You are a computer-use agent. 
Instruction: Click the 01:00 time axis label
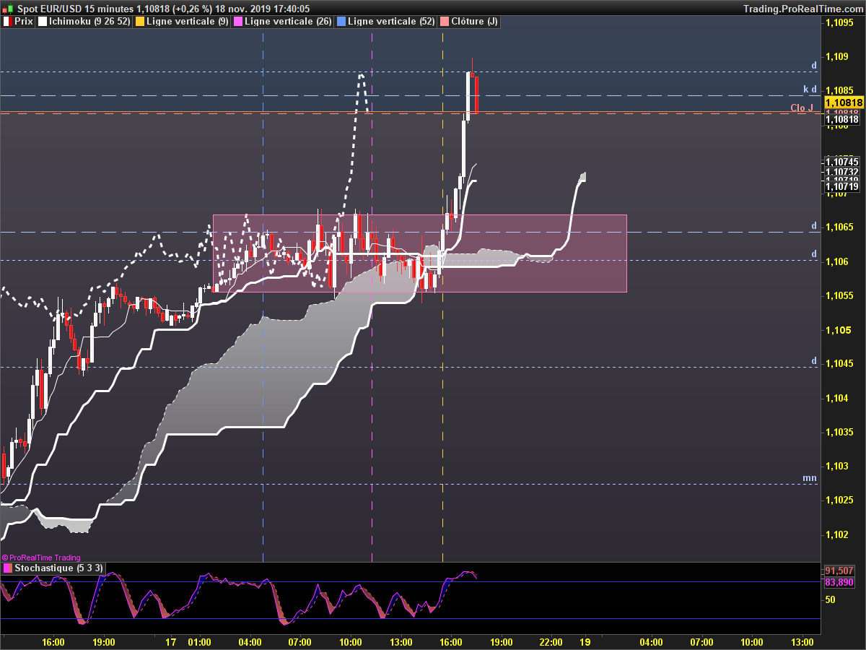point(198,641)
